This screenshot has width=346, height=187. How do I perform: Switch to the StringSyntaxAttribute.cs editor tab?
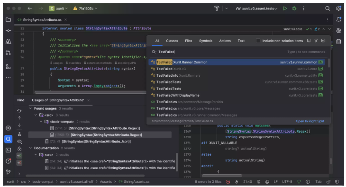pos(42,20)
